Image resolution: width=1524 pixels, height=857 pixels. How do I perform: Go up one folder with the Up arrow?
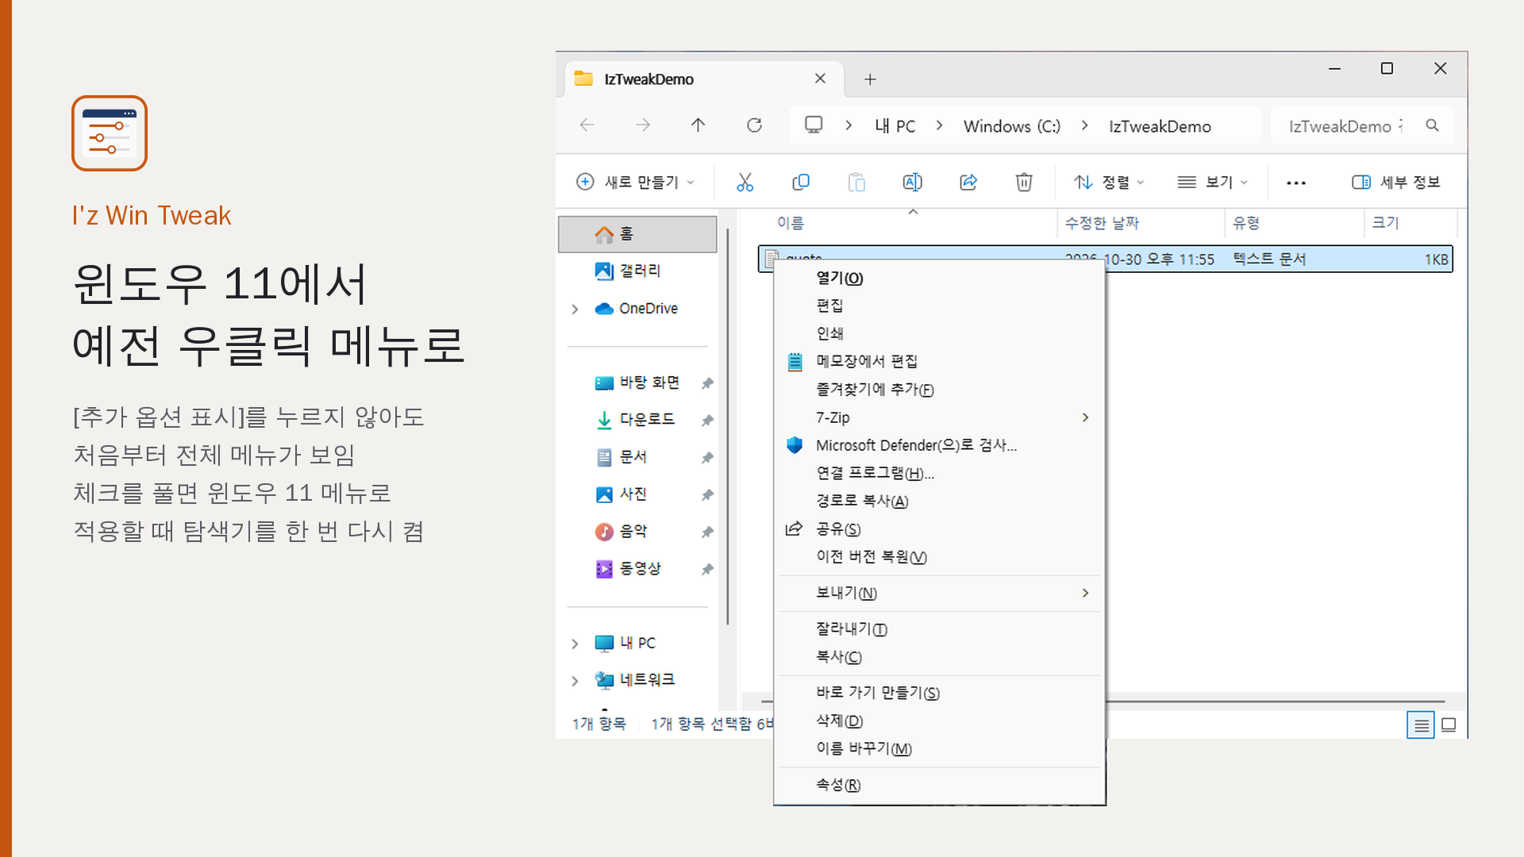tap(698, 125)
